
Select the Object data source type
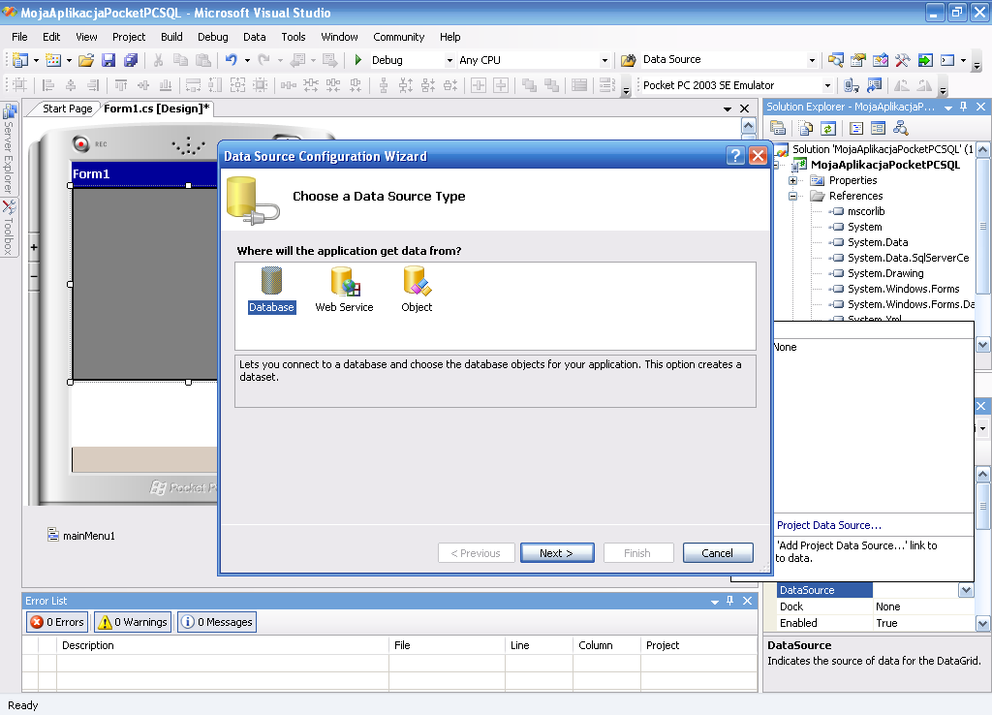point(417,290)
